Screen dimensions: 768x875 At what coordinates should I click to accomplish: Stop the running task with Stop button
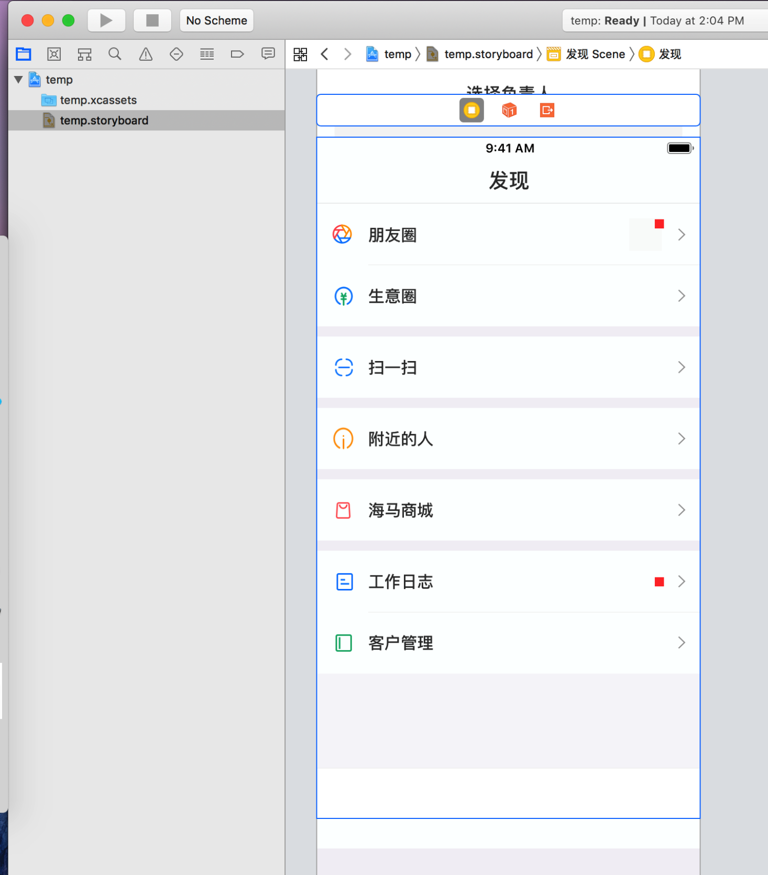(152, 20)
